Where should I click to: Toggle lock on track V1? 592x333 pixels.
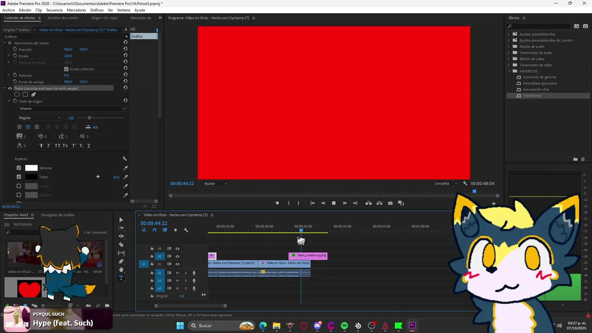[x=152, y=264]
